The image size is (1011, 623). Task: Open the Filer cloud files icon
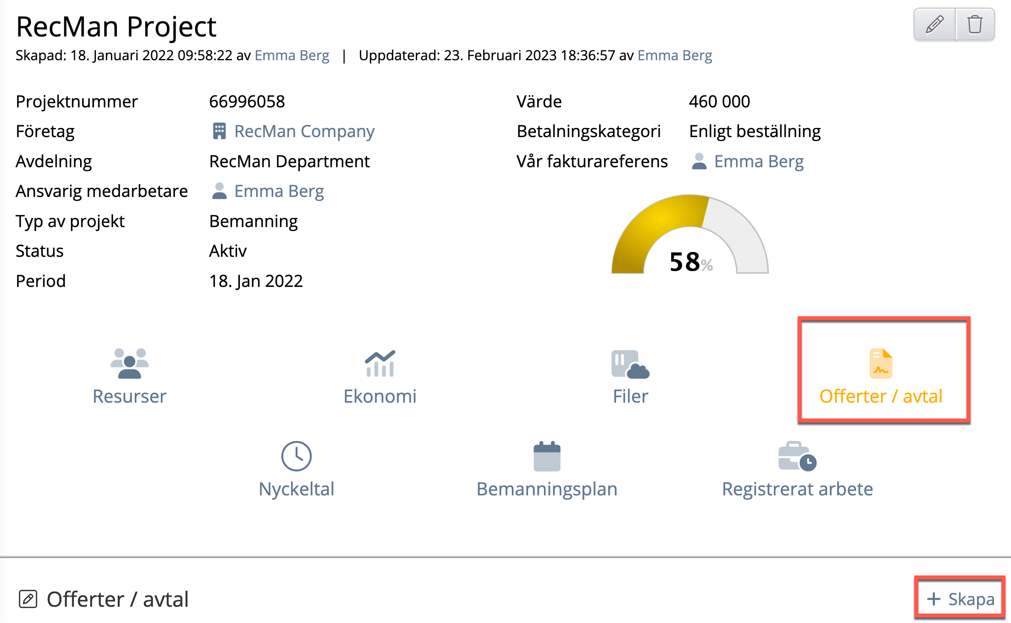coord(630,364)
